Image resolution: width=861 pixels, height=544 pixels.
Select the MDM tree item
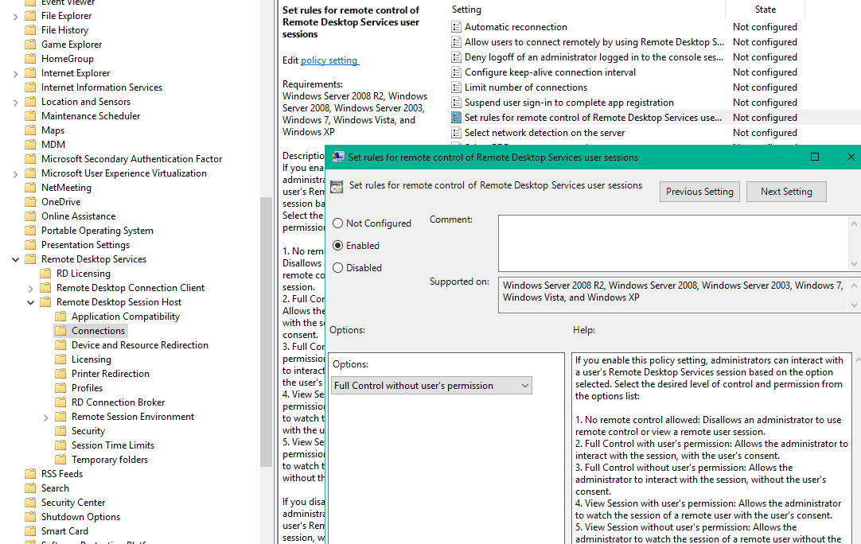(x=53, y=145)
